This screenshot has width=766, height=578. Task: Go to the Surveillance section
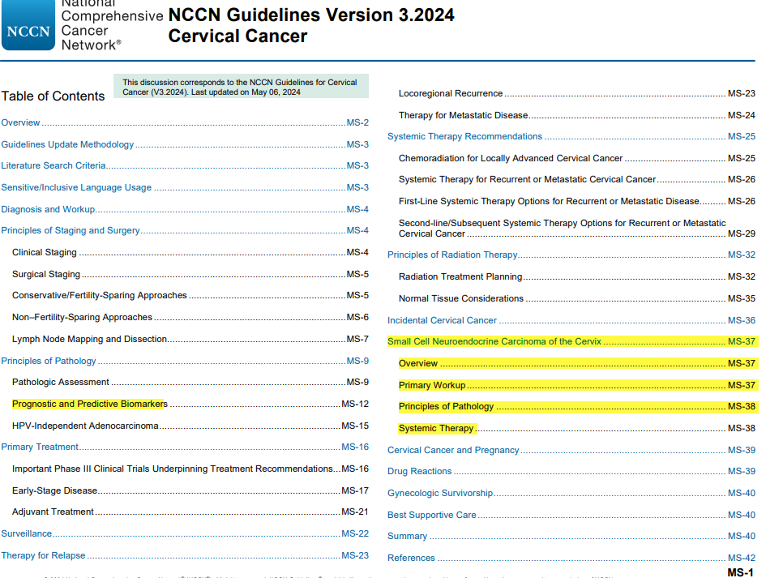pyautogui.click(x=185, y=534)
